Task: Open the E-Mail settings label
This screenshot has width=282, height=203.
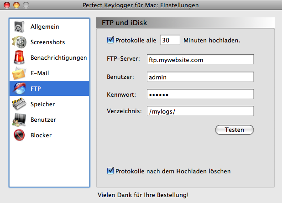Action: (x=40, y=73)
